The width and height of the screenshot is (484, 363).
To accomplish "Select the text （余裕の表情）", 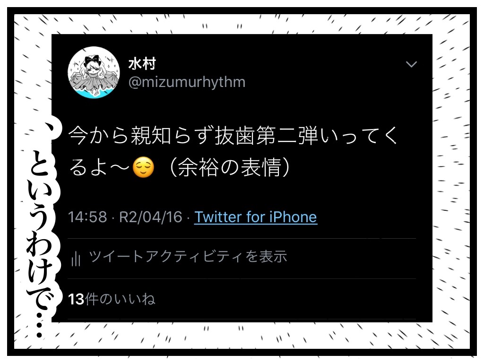I will click(x=230, y=167).
